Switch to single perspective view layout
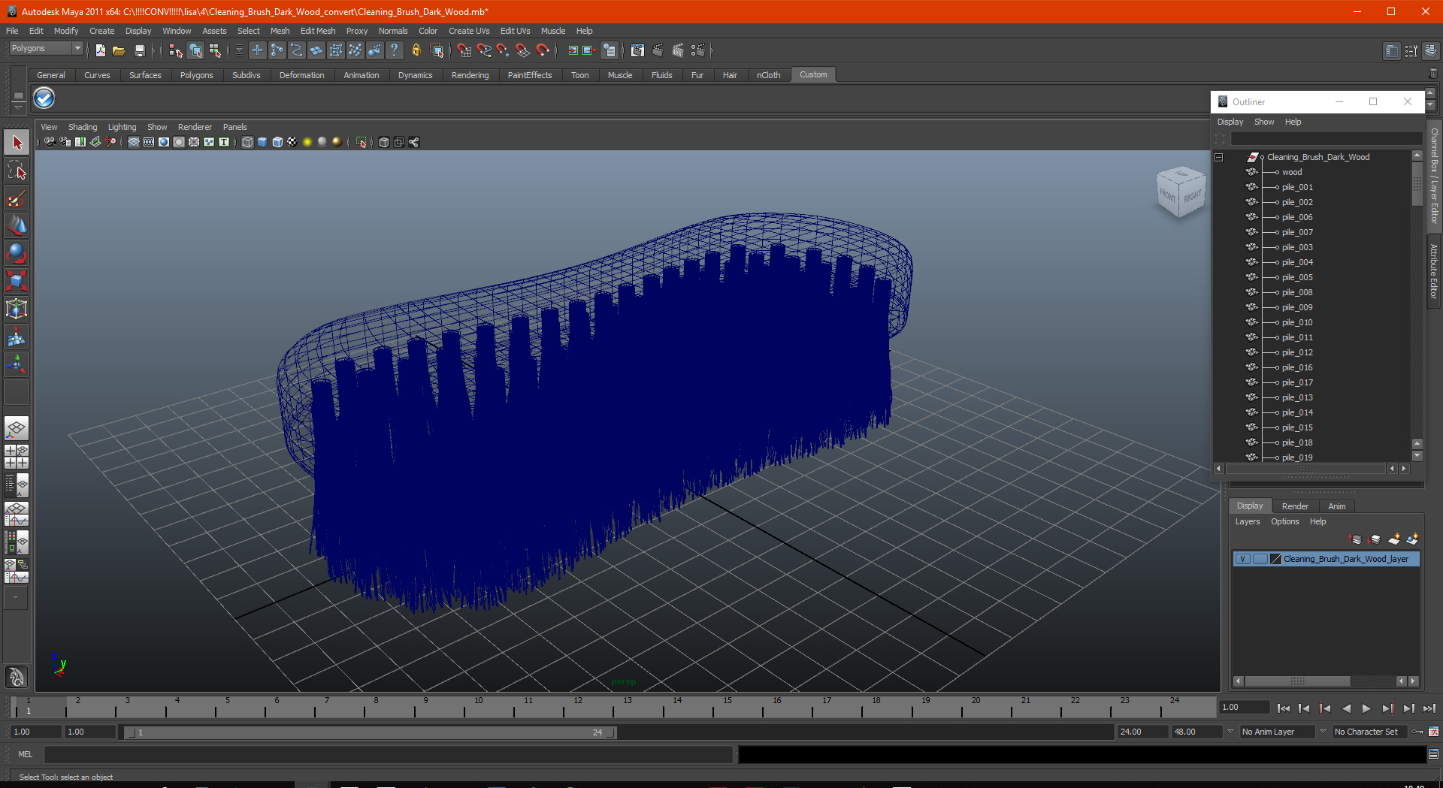This screenshot has height=788, width=1443. tap(17, 429)
